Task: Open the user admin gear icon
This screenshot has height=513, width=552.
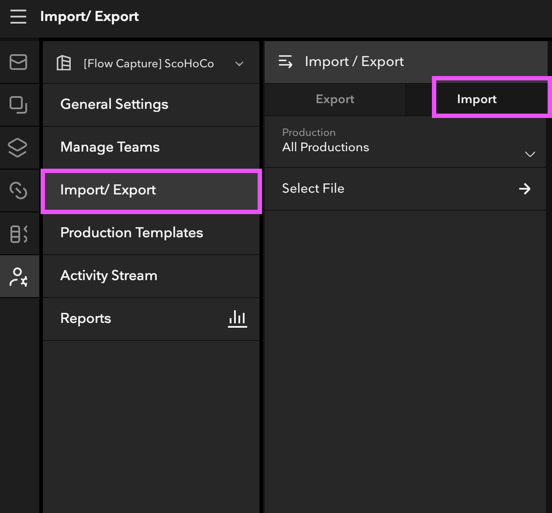Action: point(18,276)
